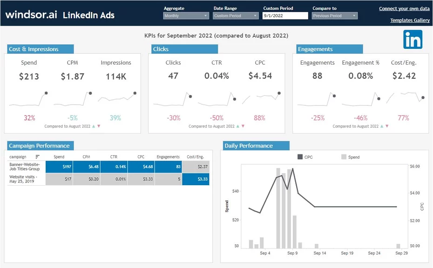Open the Aggregate Monthly dropdown
Viewport: 433px width, 268px height.
(x=186, y=16)
